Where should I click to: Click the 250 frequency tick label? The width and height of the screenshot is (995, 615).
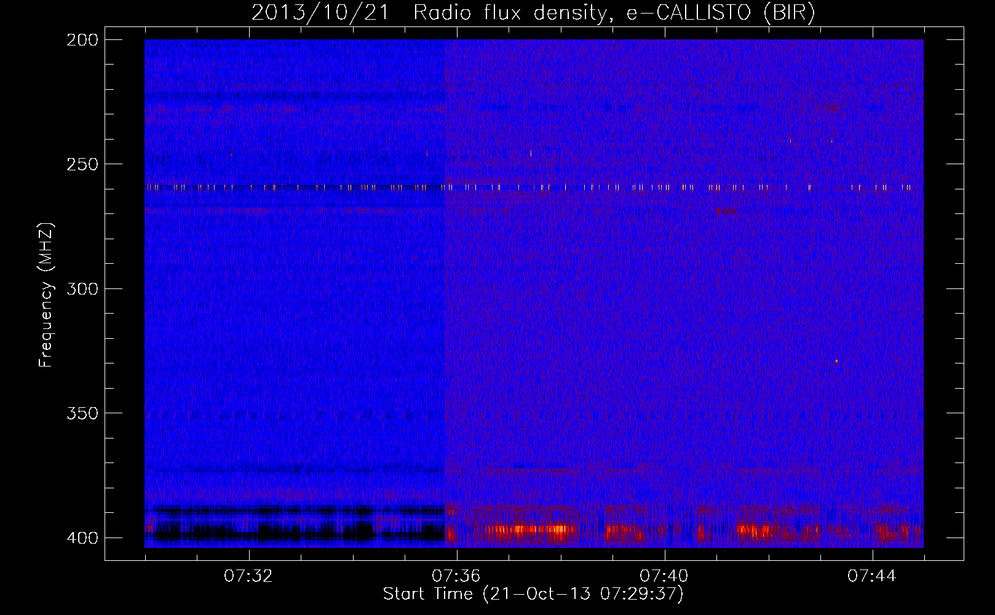click(x=82, y=164)
